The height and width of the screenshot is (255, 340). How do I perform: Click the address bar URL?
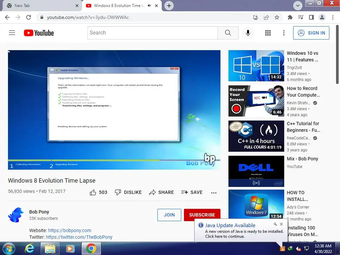88,17
